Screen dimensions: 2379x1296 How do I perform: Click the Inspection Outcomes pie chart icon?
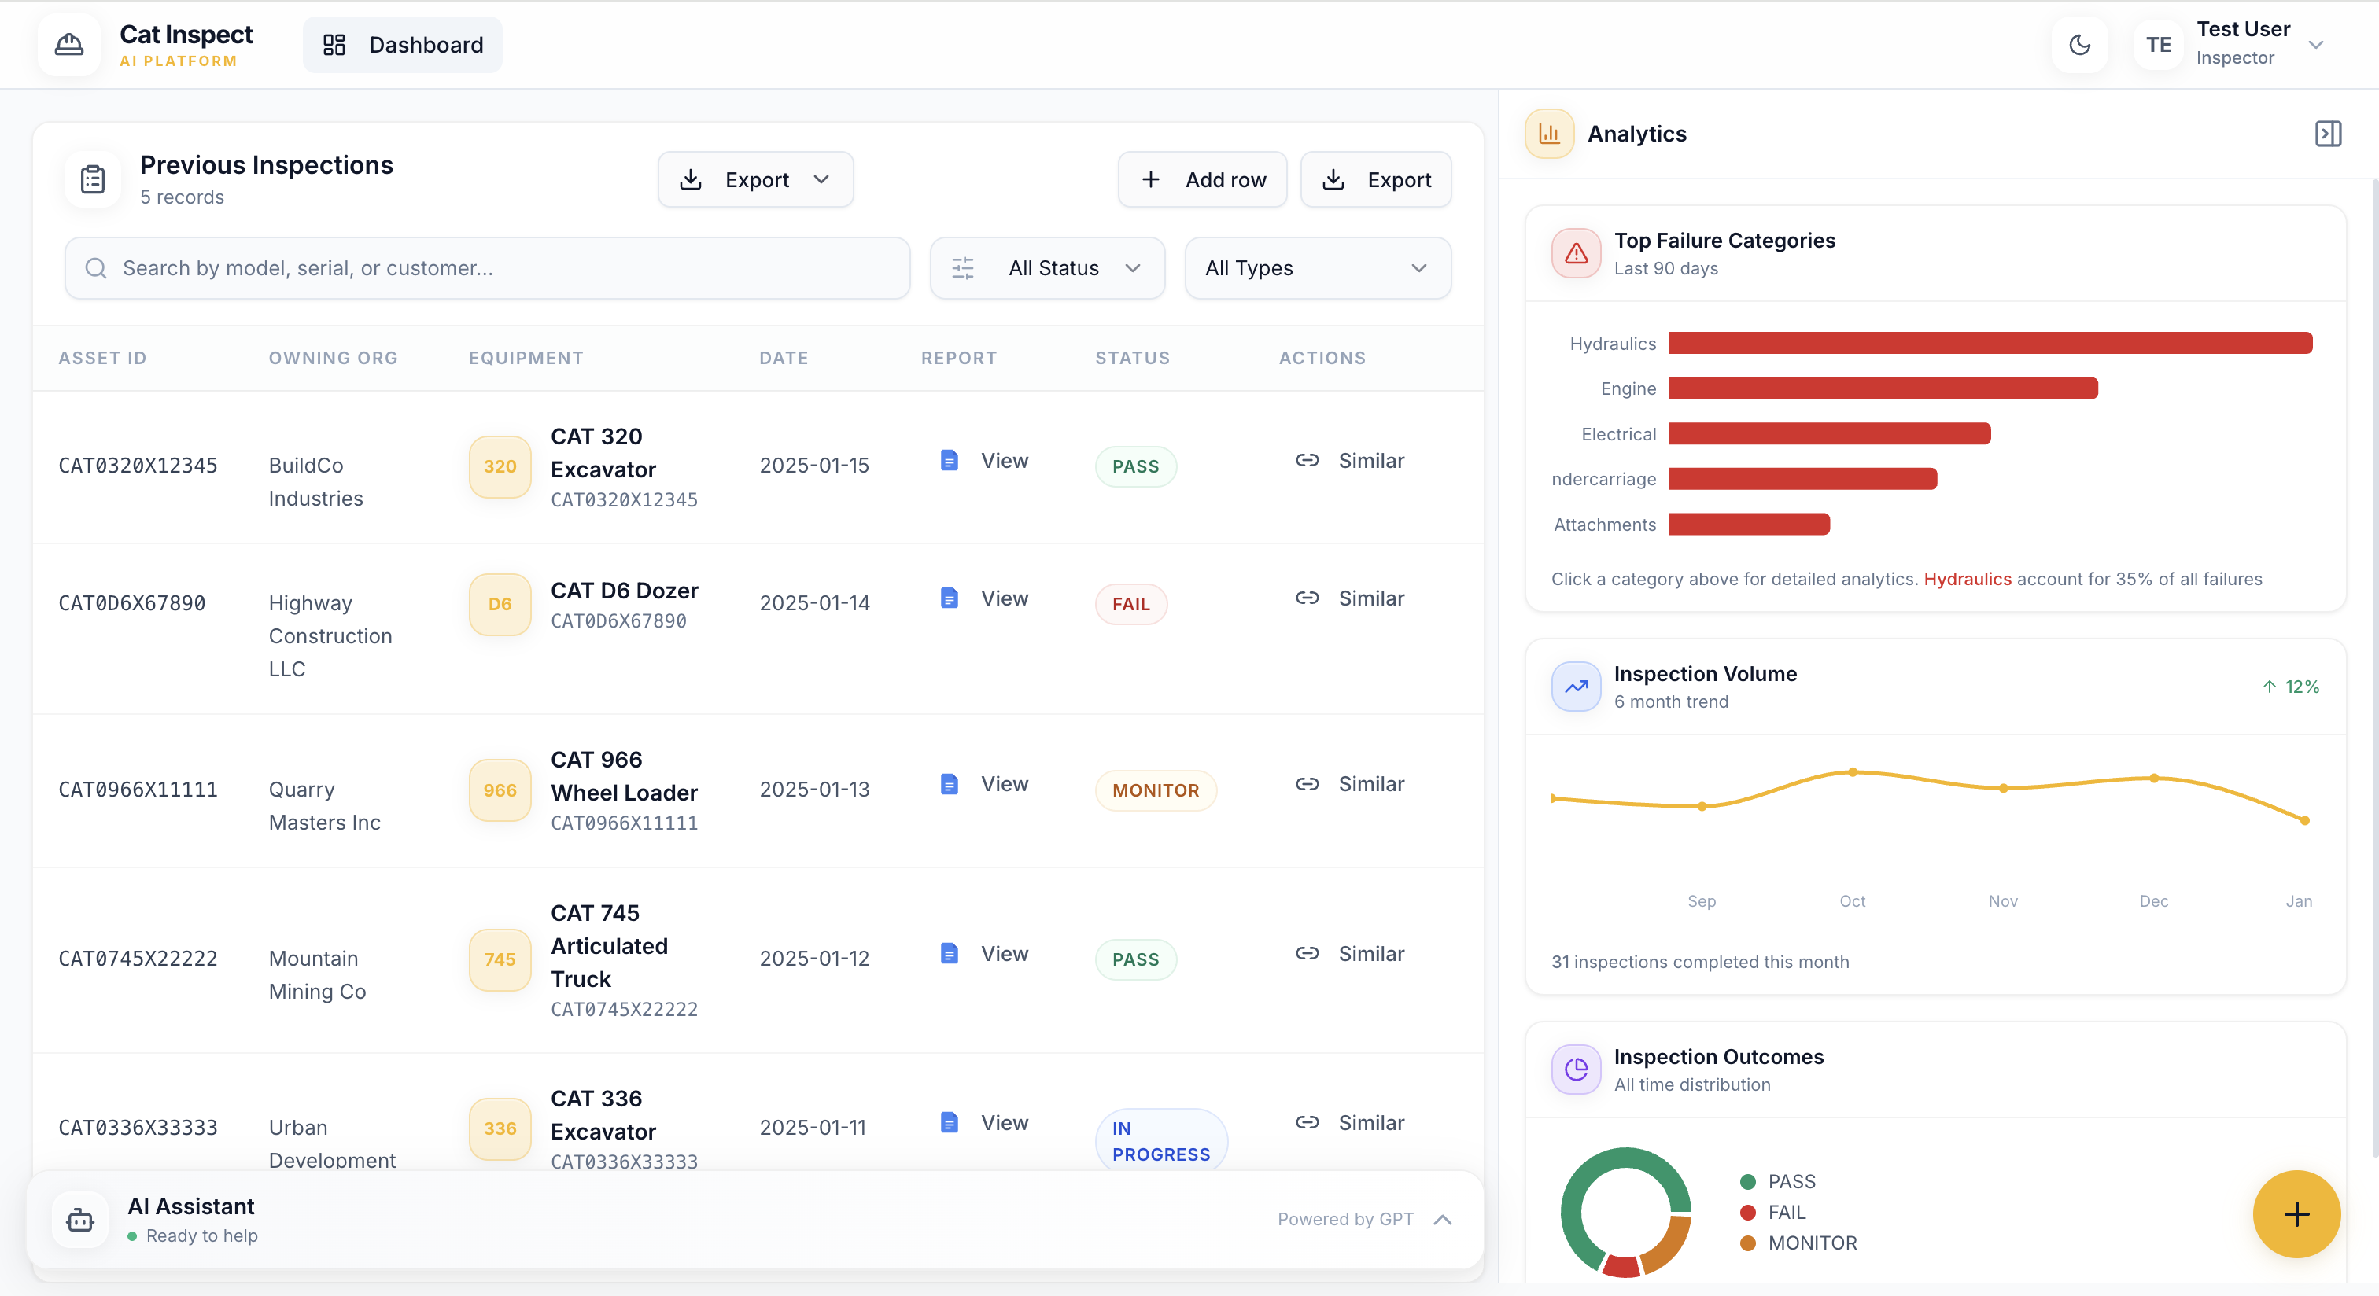coord(1576,1069)
